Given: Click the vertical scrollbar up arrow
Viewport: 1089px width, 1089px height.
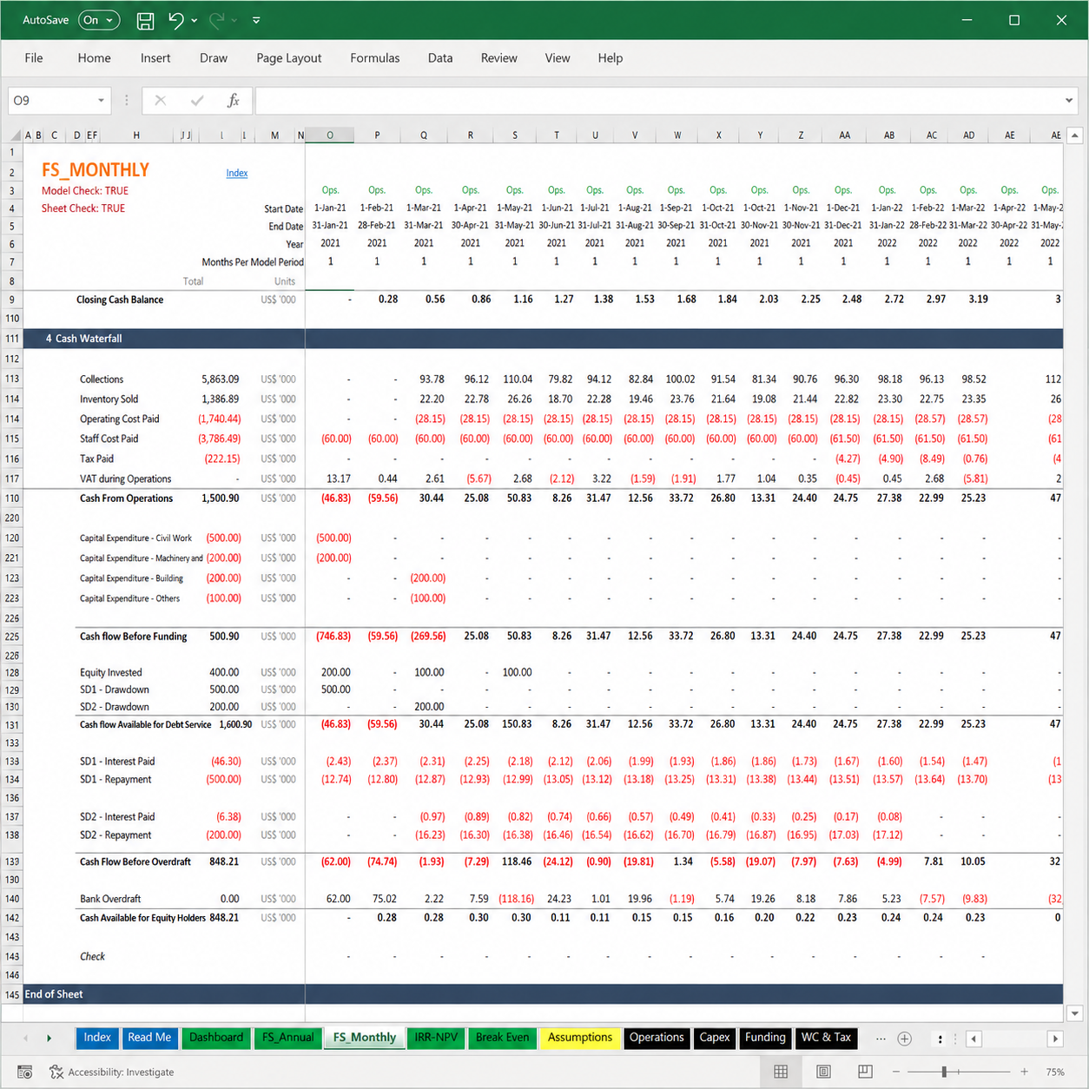Looking at the screenshot, I should 1075,135.
